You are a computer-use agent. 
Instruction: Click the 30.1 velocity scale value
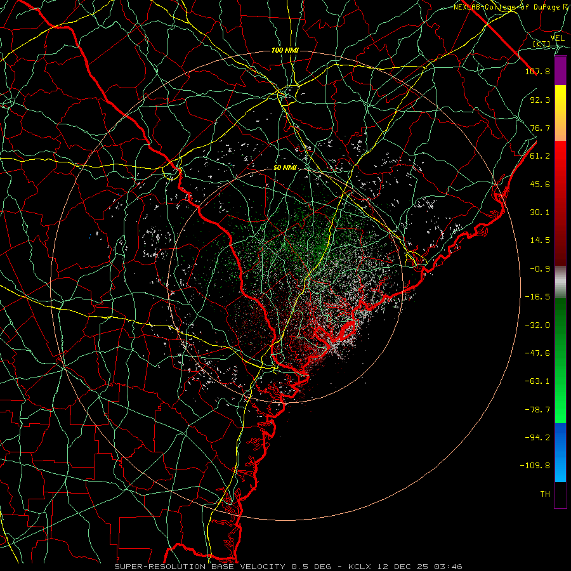pyautogui.click(x=540, y=213)
